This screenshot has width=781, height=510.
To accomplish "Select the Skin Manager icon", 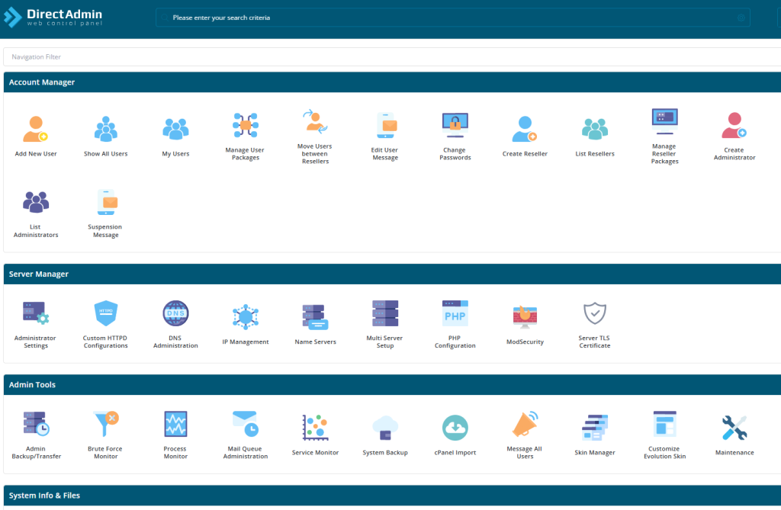I will click(x=595, y=428).
